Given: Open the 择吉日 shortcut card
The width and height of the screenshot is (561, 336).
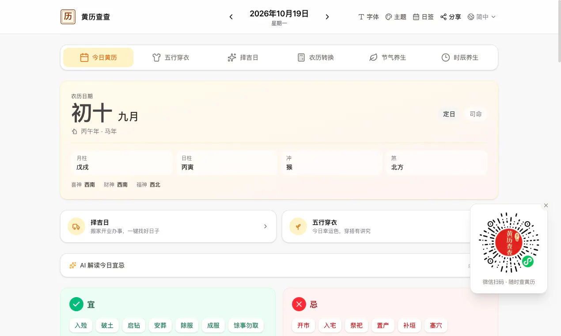Looking at the screenshot, I should 168,226.
